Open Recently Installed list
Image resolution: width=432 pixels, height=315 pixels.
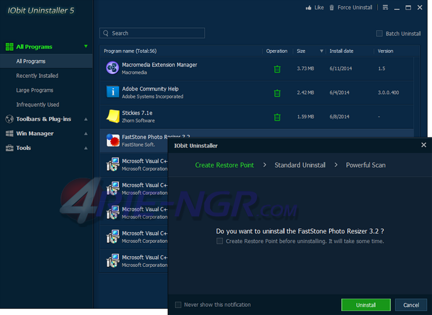pos(37,75)
